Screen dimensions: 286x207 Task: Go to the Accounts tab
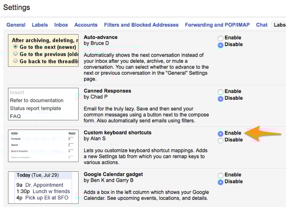[86, 25]
